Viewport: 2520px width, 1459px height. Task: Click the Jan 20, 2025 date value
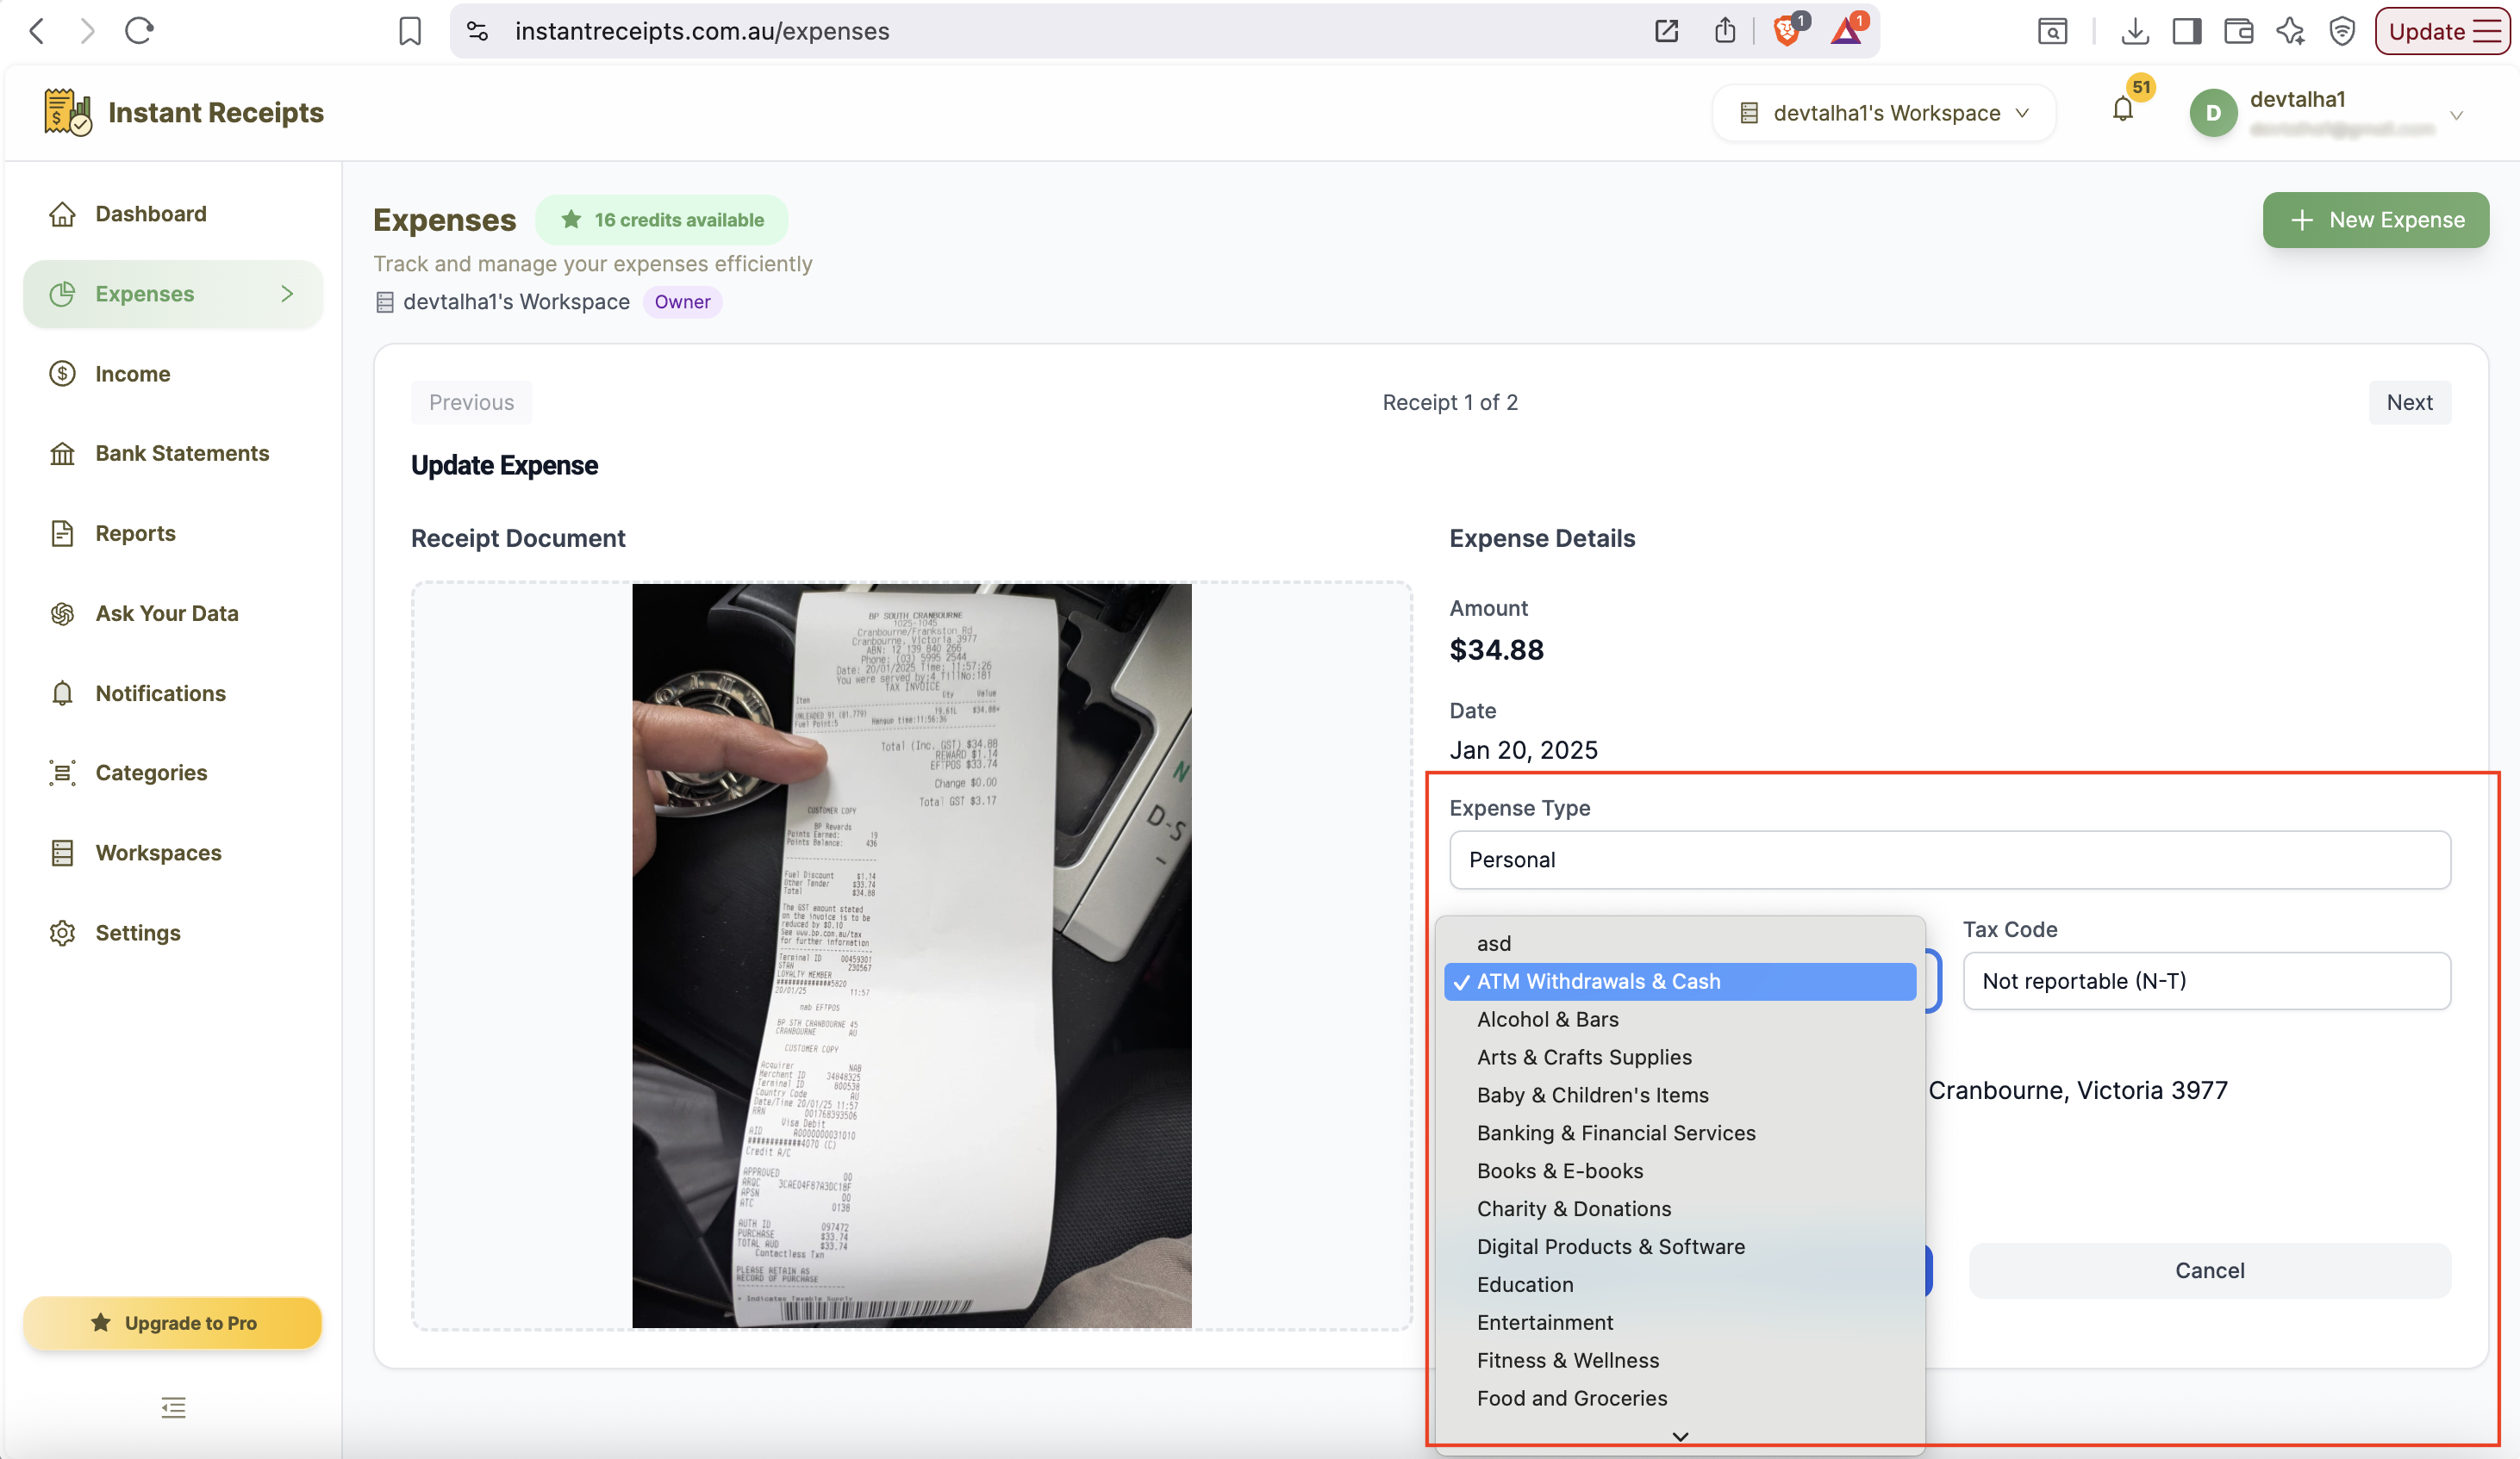pyautogui.click(x=1523, y=749)
